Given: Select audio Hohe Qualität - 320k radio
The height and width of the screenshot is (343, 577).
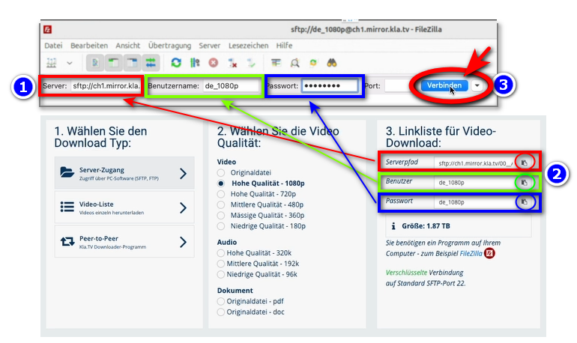Looking at the screenshot, I should pyautogui.click(x=221, y=253).
